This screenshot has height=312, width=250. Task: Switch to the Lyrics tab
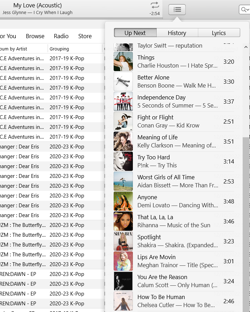219,33
